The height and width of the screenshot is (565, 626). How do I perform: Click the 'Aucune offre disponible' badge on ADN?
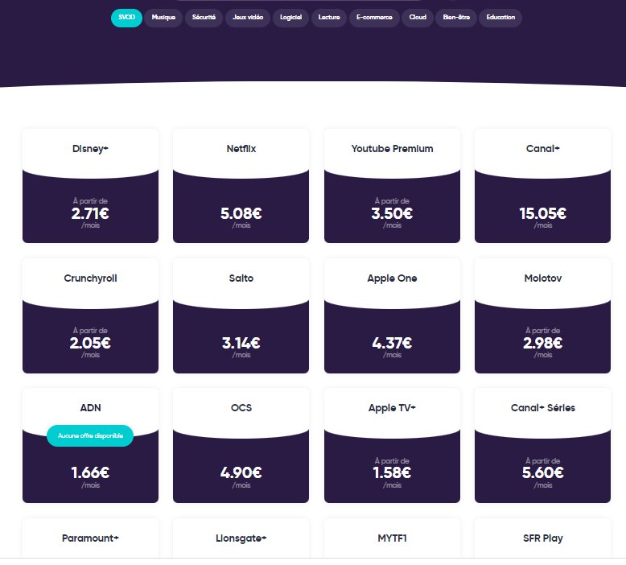point(90,435)
